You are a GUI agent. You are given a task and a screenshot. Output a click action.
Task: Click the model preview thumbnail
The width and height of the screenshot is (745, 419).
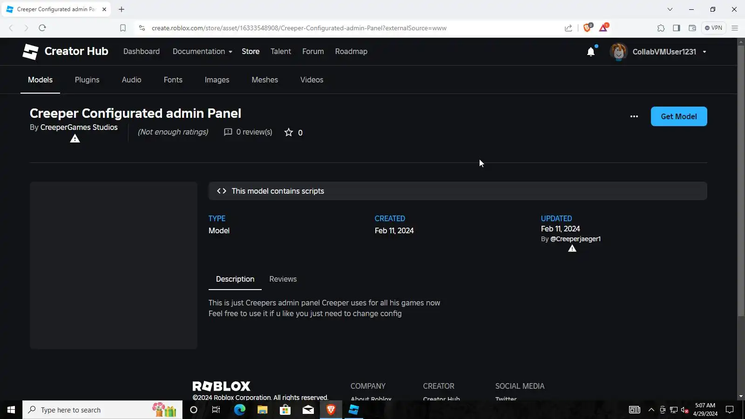click(114, 265)
